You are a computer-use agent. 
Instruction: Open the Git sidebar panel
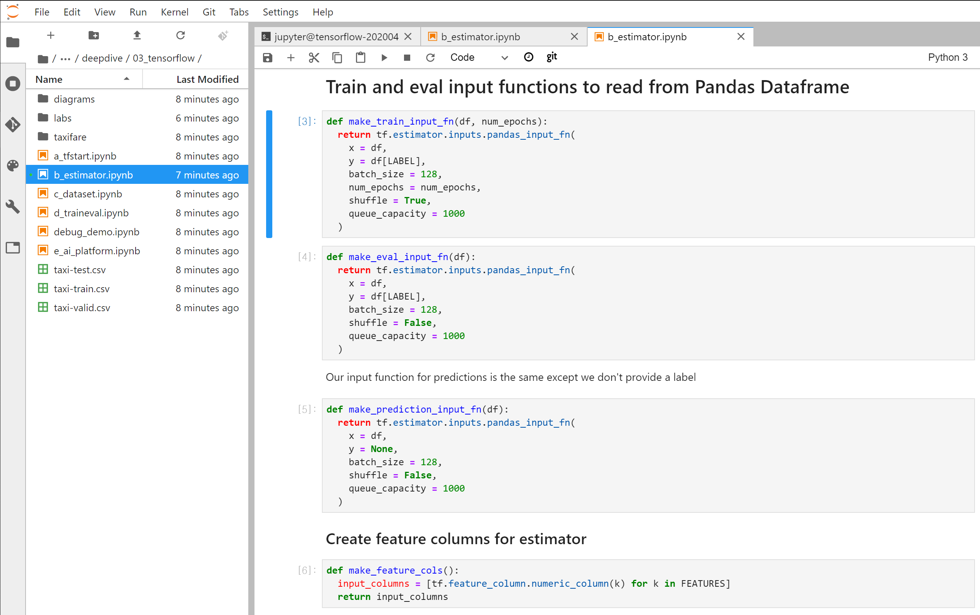(13, 125)
